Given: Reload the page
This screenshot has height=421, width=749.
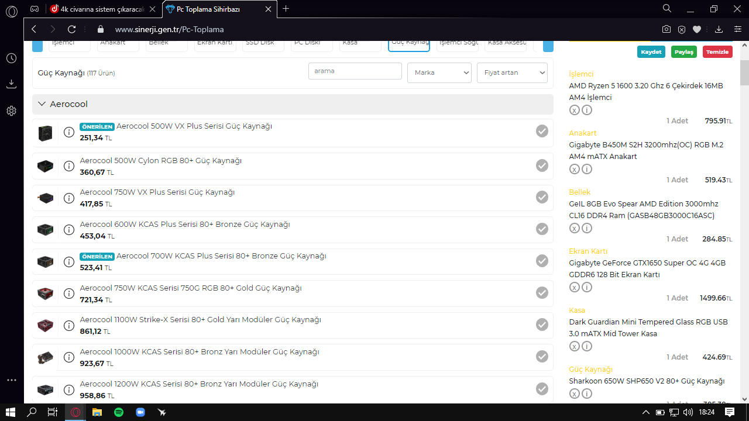Looking at the screenshot, I should [x=71, y=29].
